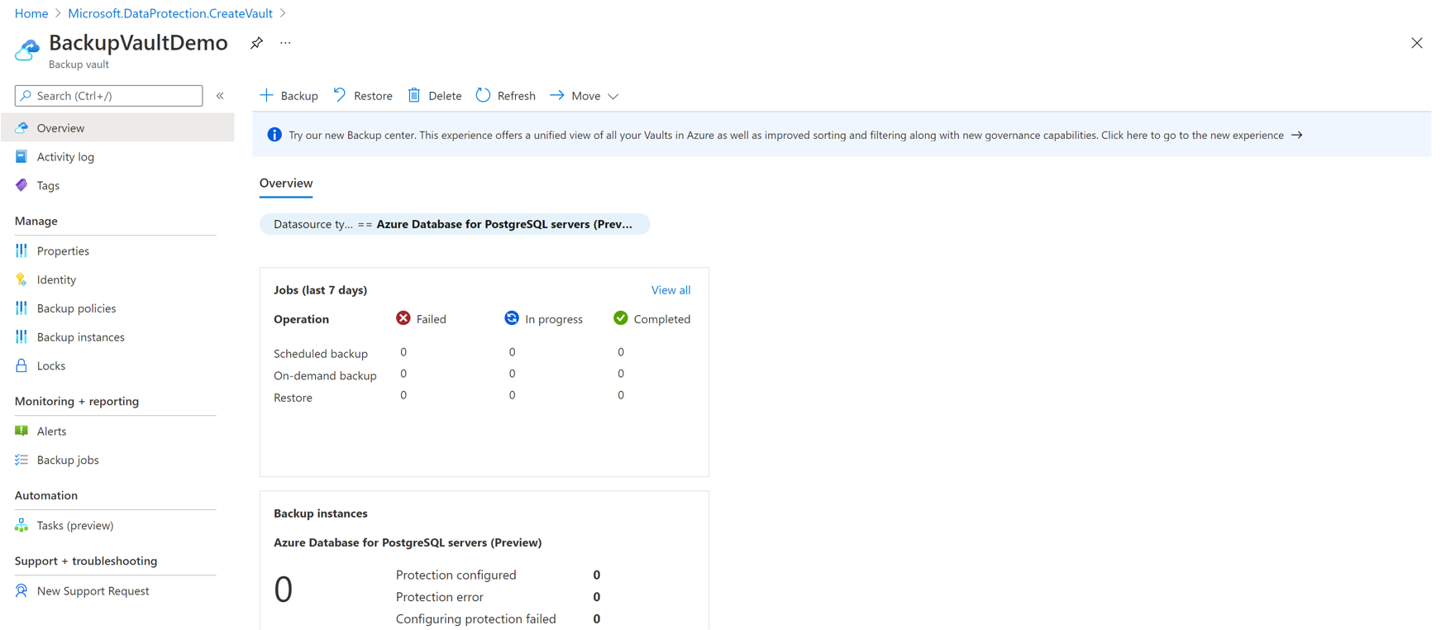Viewport: 1446px width, 630px height.
Task: Open Alerts under Monitoring
Action: click(x=51, y=432)
